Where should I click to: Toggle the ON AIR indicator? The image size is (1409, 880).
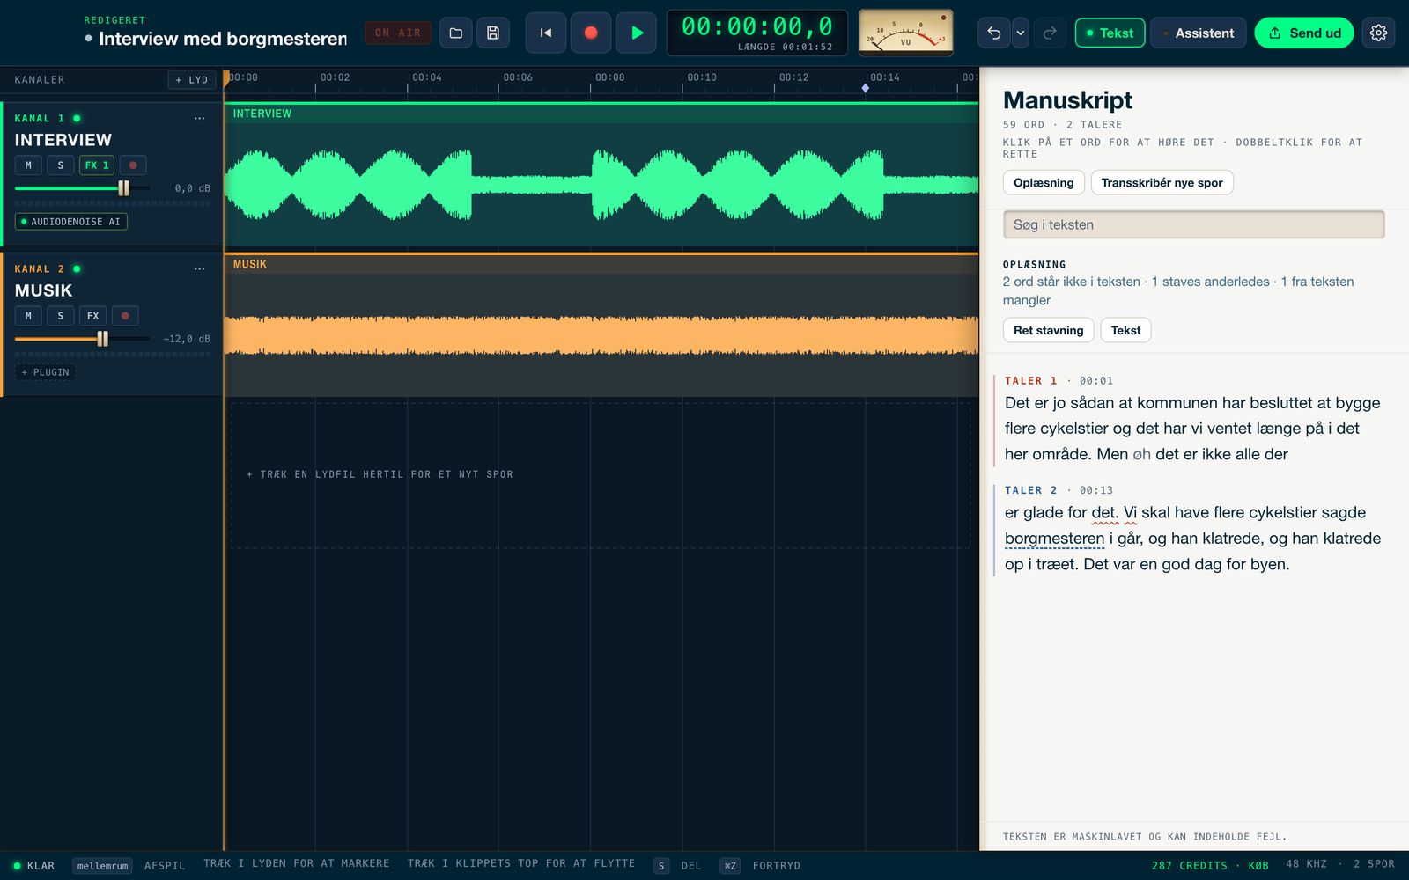[x=398, y=33]
